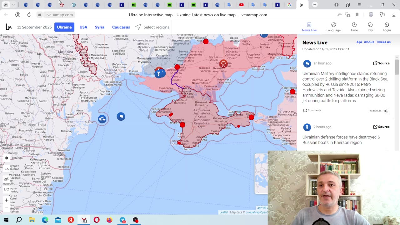The height and width of the screenshot is (225, 400).
Task: Click the Tweet us link
Action: [383, 42]
